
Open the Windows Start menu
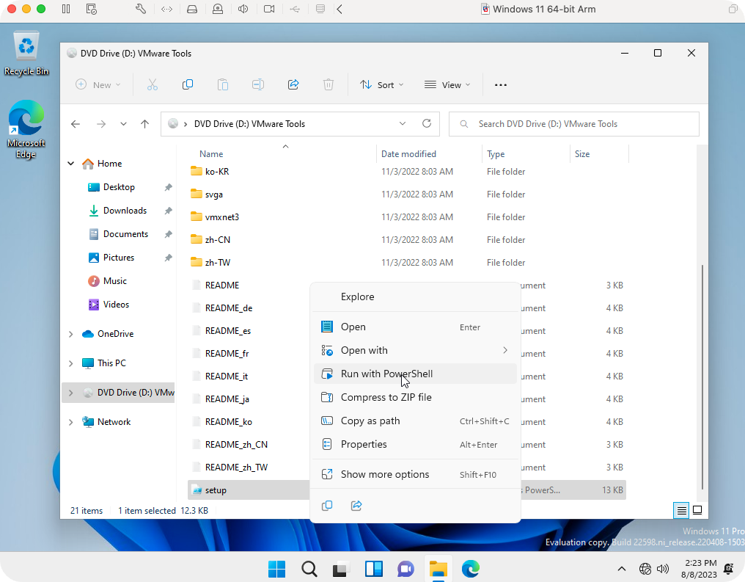276,569
